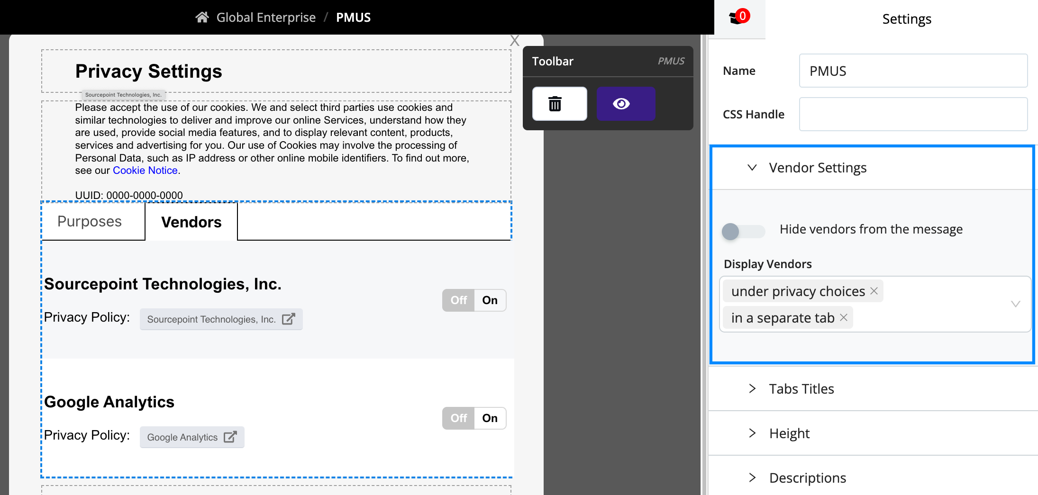Click the 'under privacy choices' tag text
1038x495 pixels.
798,291
